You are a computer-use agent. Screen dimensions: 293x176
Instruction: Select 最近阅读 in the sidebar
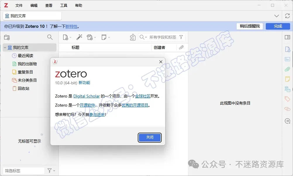(25, 56)
